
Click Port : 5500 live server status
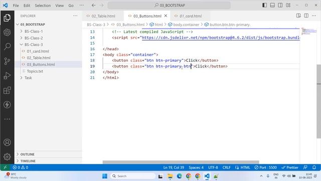coord(265,167)
